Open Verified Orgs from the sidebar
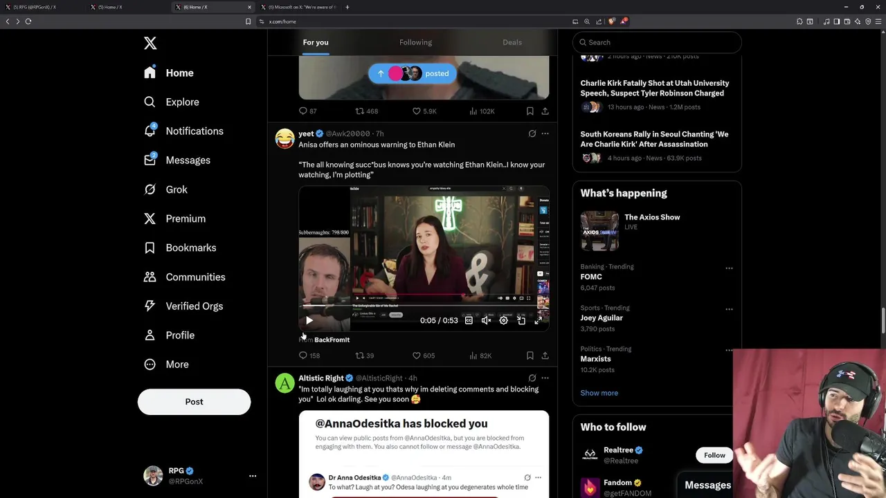Screen dimensions: 886x498 click(x=183, y=306)
